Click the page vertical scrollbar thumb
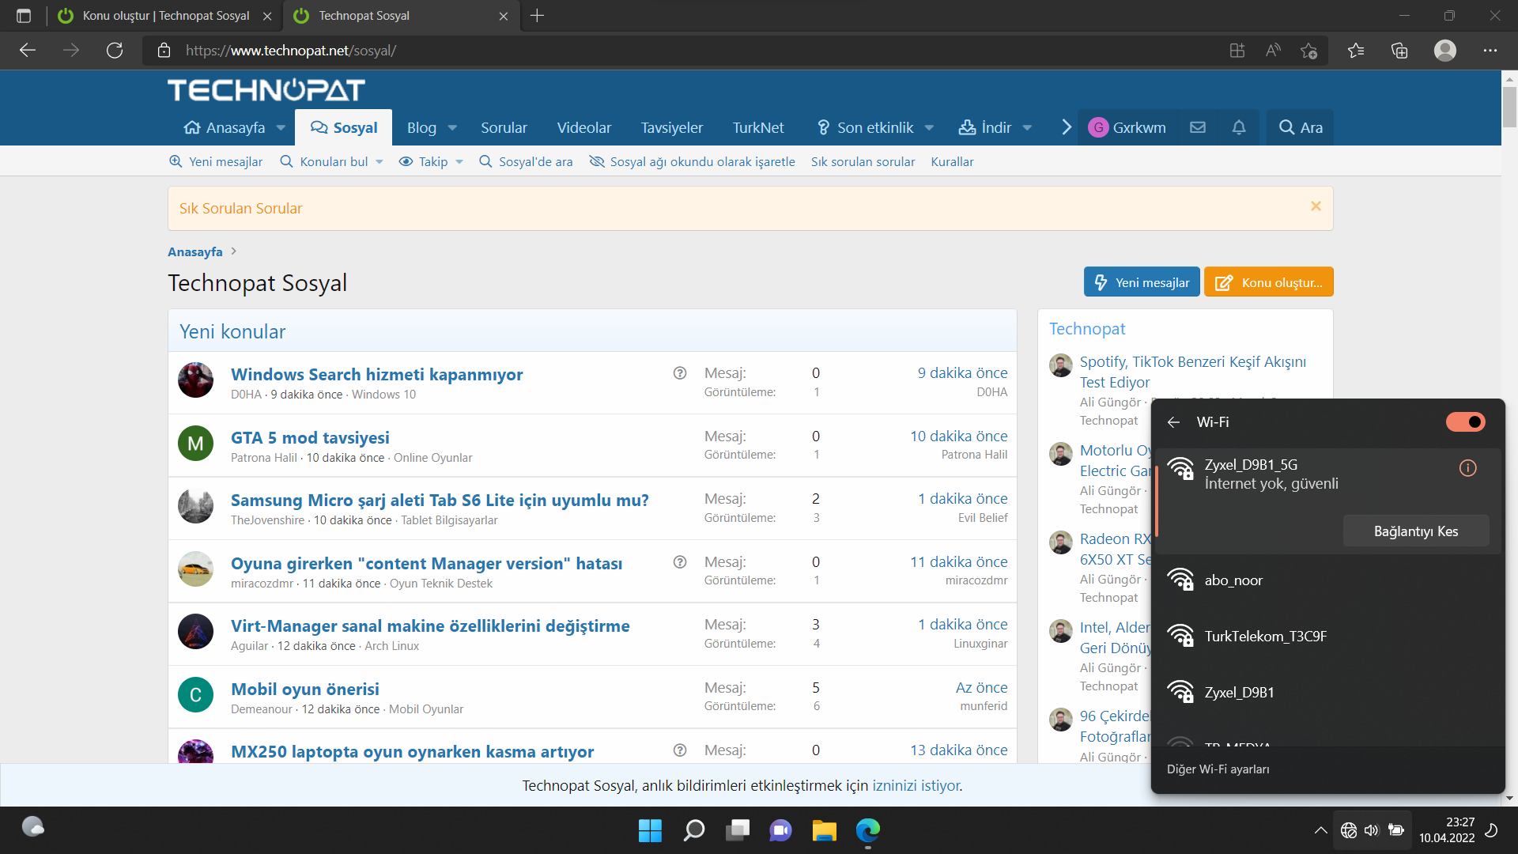This screenshot has height=854, width=1518. click(x=1509, y=107)
